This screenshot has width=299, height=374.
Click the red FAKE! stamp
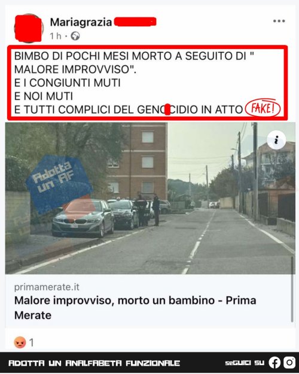tap(263, 109)
